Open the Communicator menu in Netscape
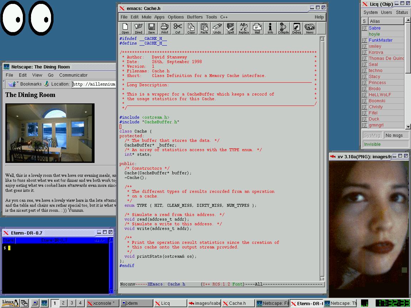This screenshot has height=308, width=411. tap(73, 75)
